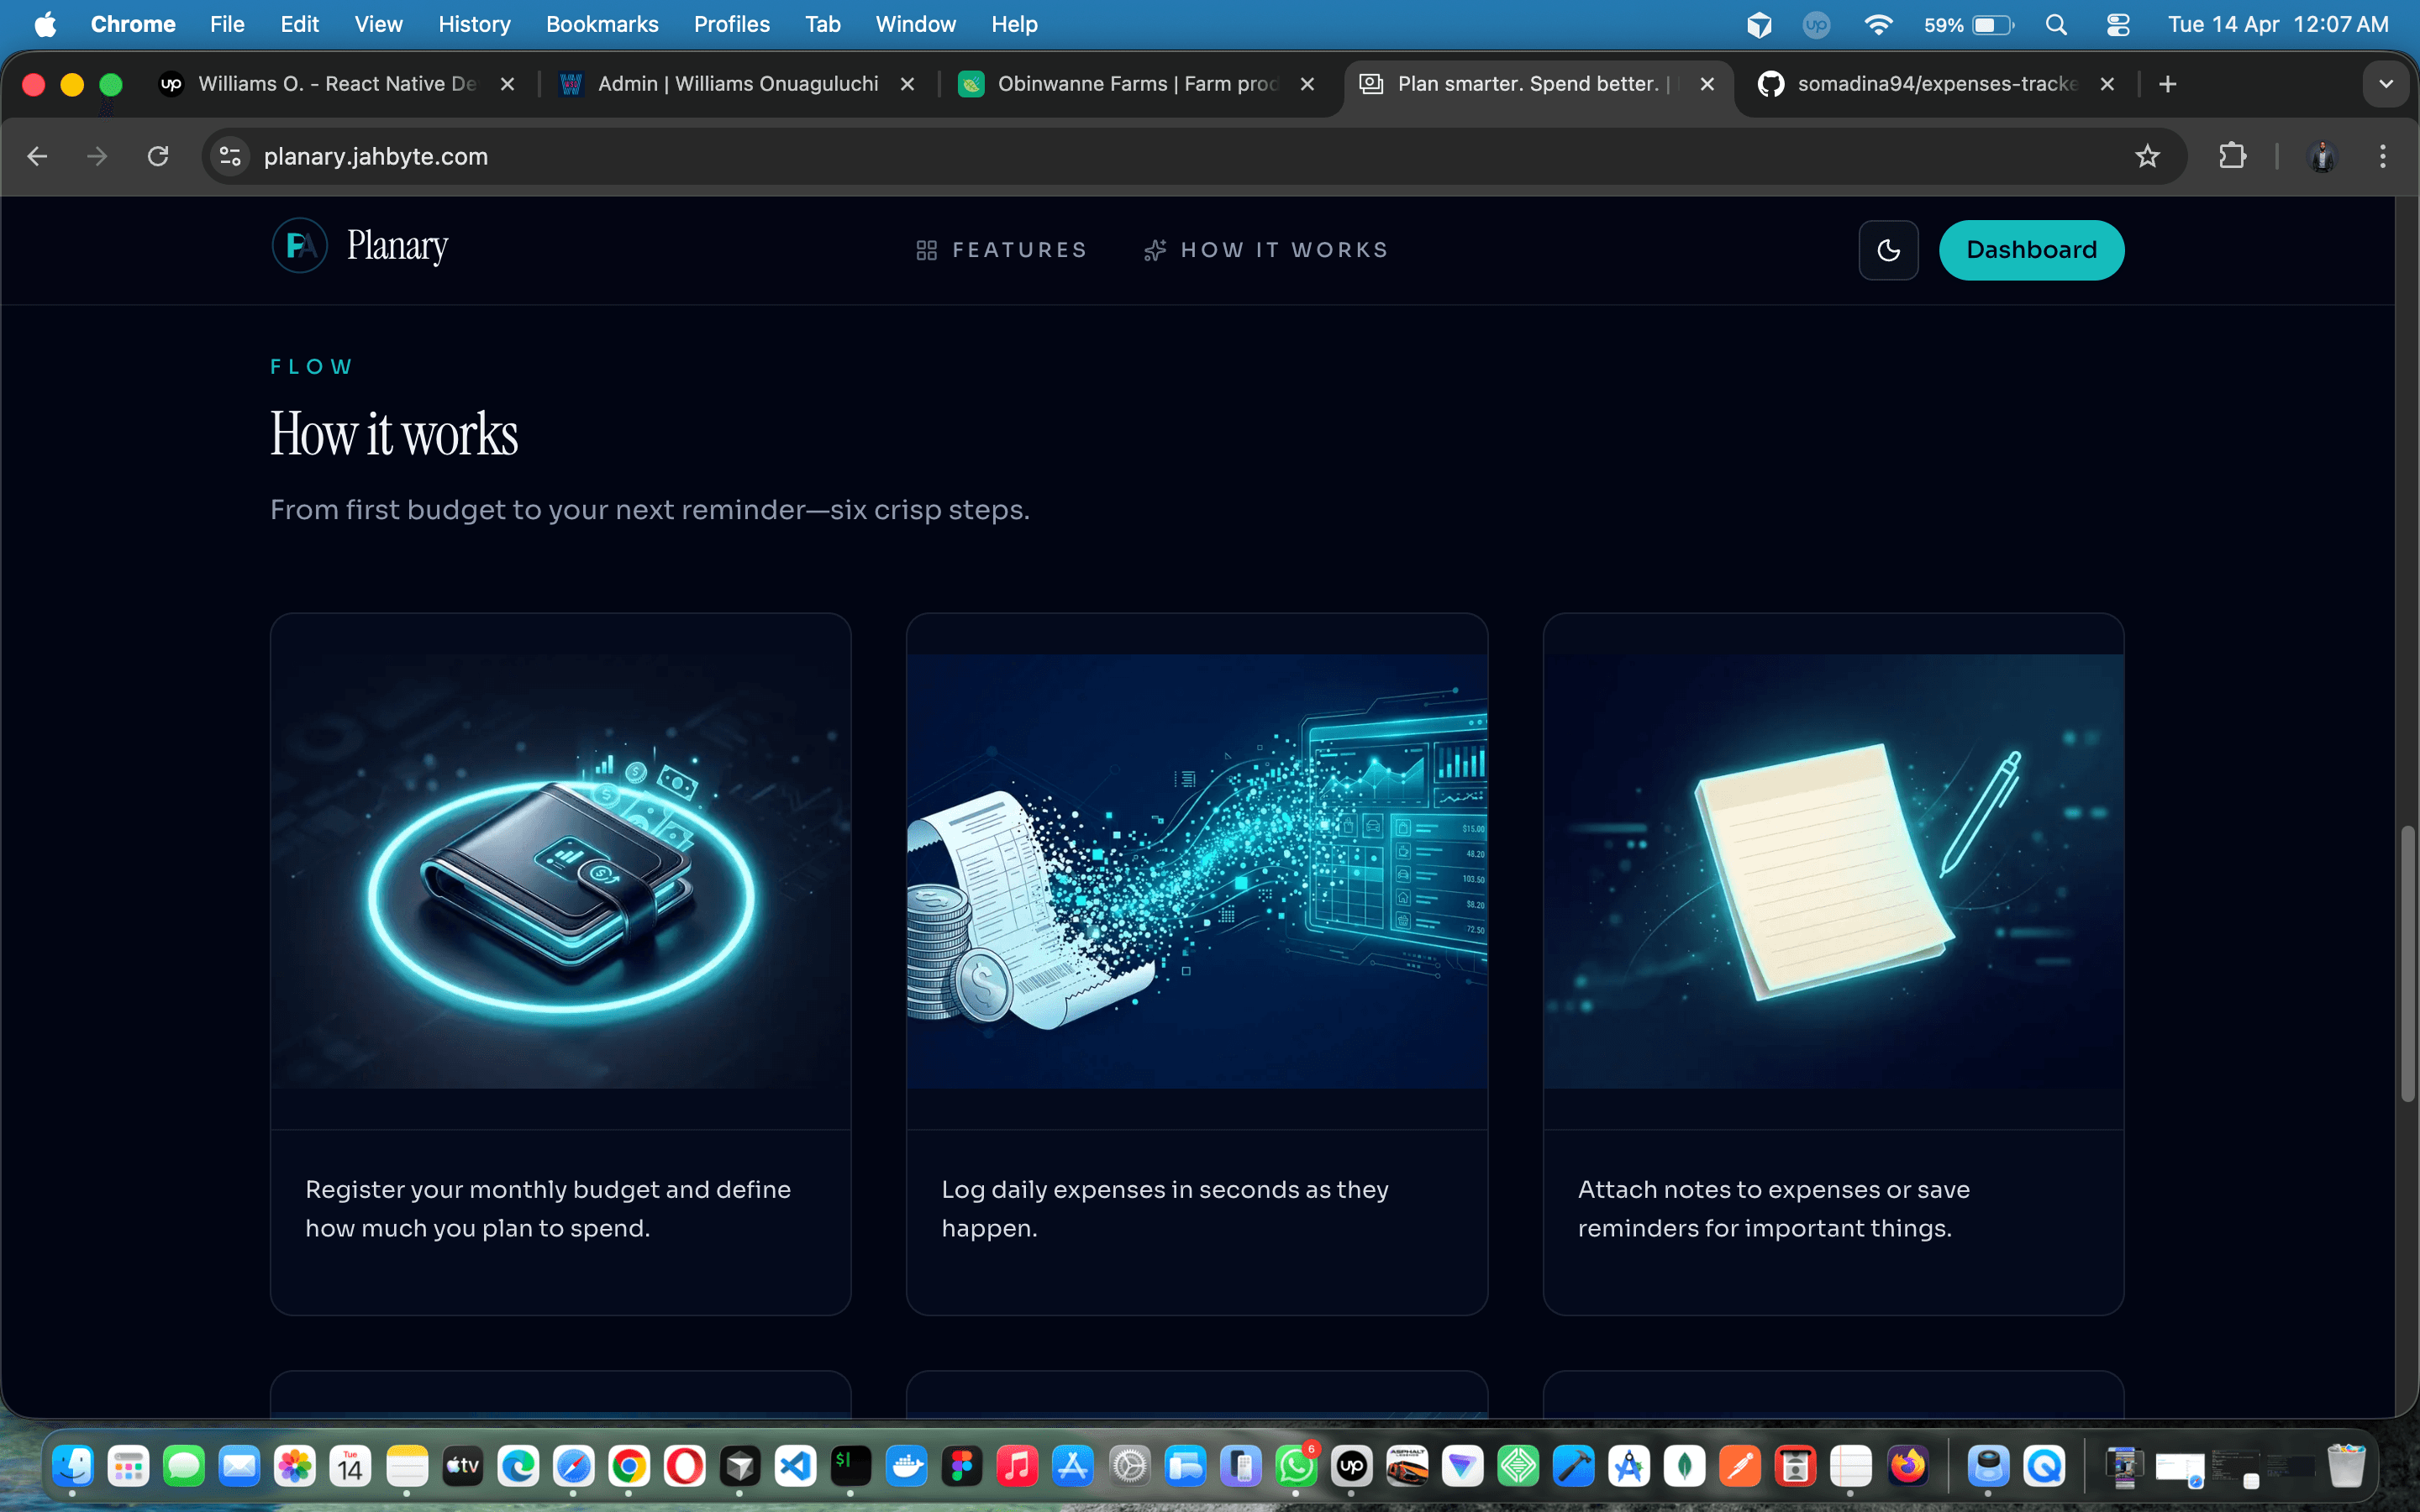Toggle dark mode with the moon icon
2420x1512 pixels.
tap(1888, 250)
